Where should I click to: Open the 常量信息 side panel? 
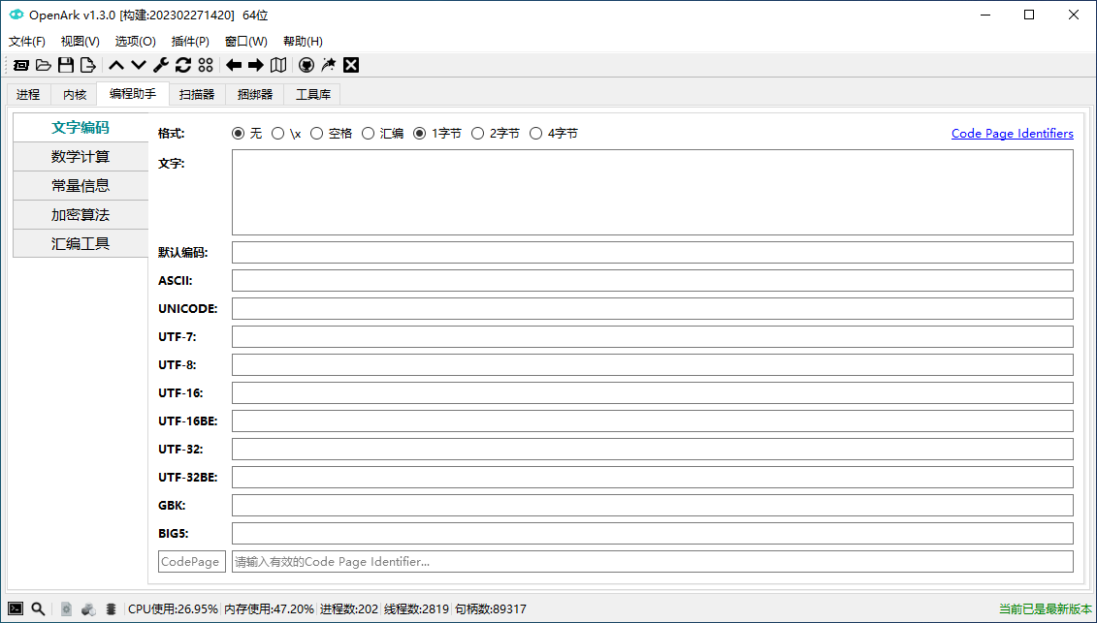(81, 186)
